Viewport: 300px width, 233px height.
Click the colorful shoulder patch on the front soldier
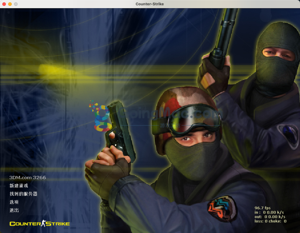tap(222, 209)
